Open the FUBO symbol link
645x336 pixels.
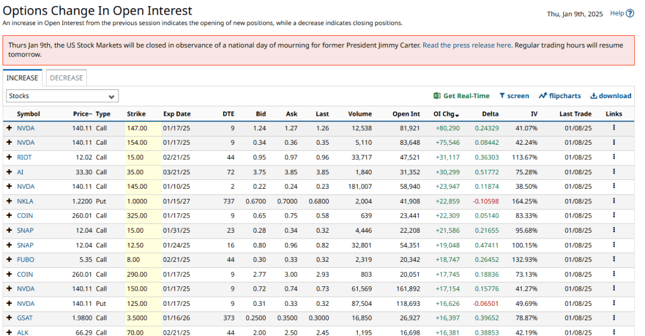[25, 260]
